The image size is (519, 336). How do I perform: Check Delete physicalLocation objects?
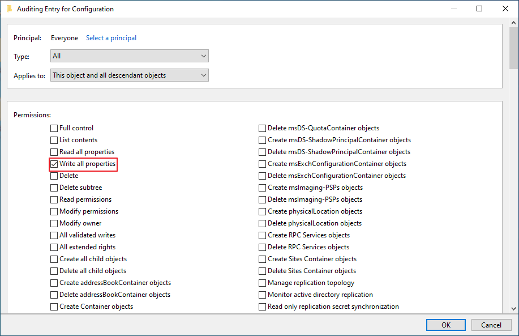pyautogui.click(x=262, y=223)
